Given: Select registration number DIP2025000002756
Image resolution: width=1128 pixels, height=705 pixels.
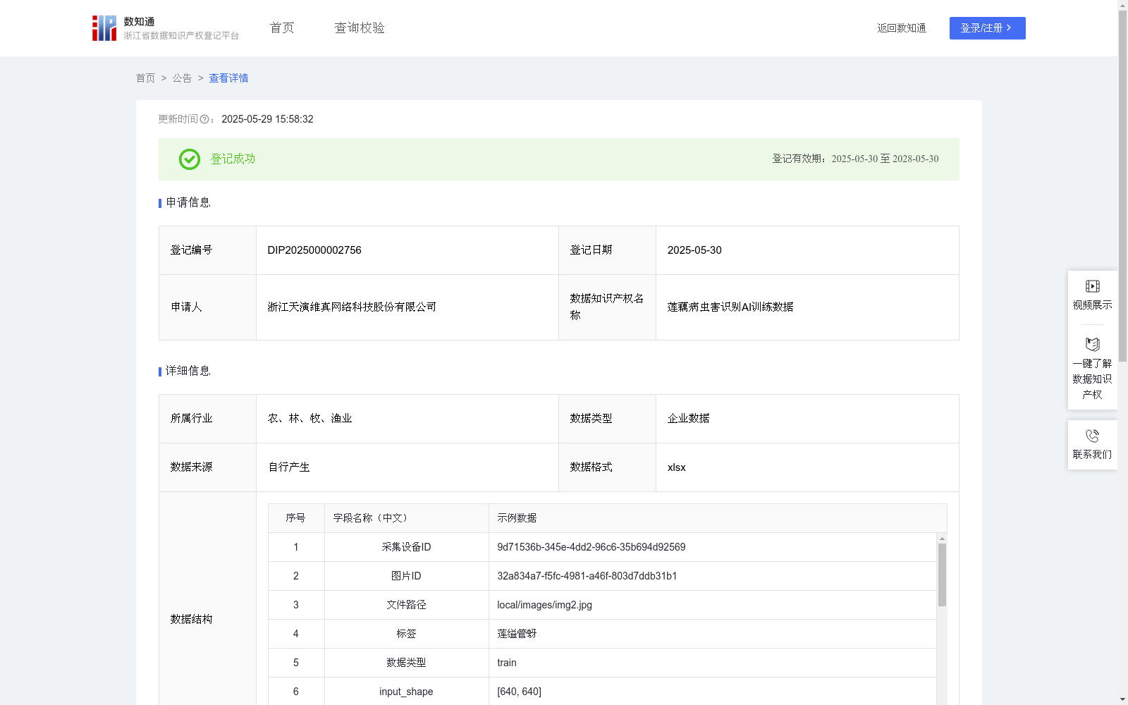Looking at the screenshot, I should [x=314, y=250].
